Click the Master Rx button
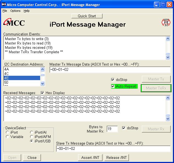 coord(156,129)
